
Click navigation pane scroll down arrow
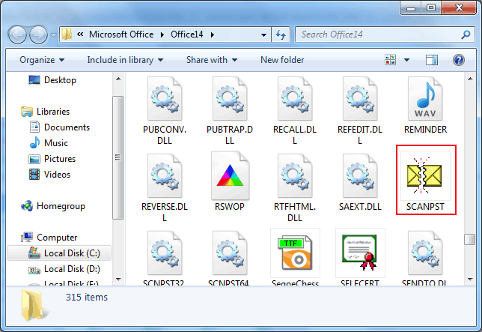click(x=118, y=280)
